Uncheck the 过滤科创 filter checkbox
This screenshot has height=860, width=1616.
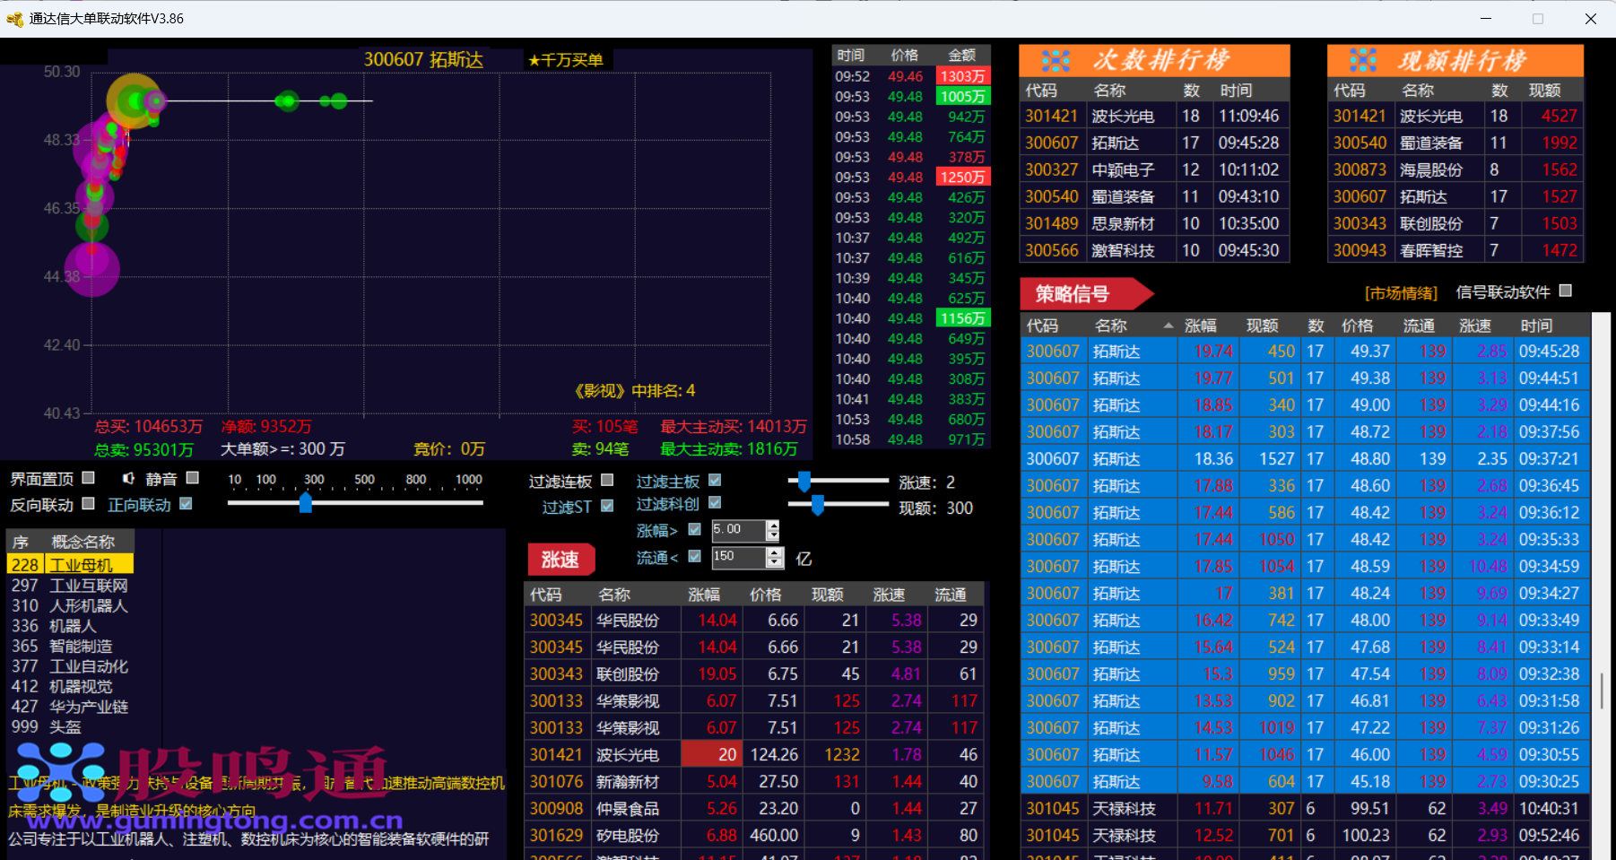(x=715, y=503)
